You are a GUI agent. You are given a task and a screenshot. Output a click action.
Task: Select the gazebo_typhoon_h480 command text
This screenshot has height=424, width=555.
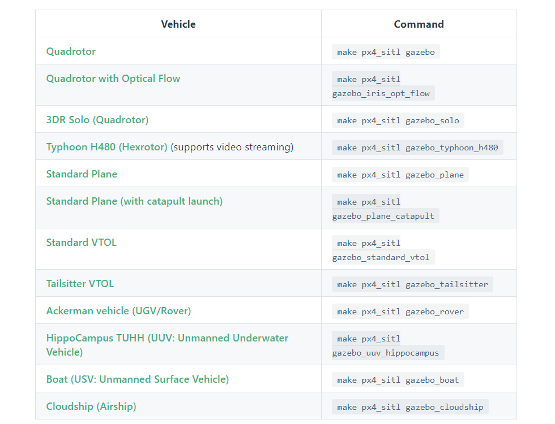pyautogui.click(x=417, y=148)
